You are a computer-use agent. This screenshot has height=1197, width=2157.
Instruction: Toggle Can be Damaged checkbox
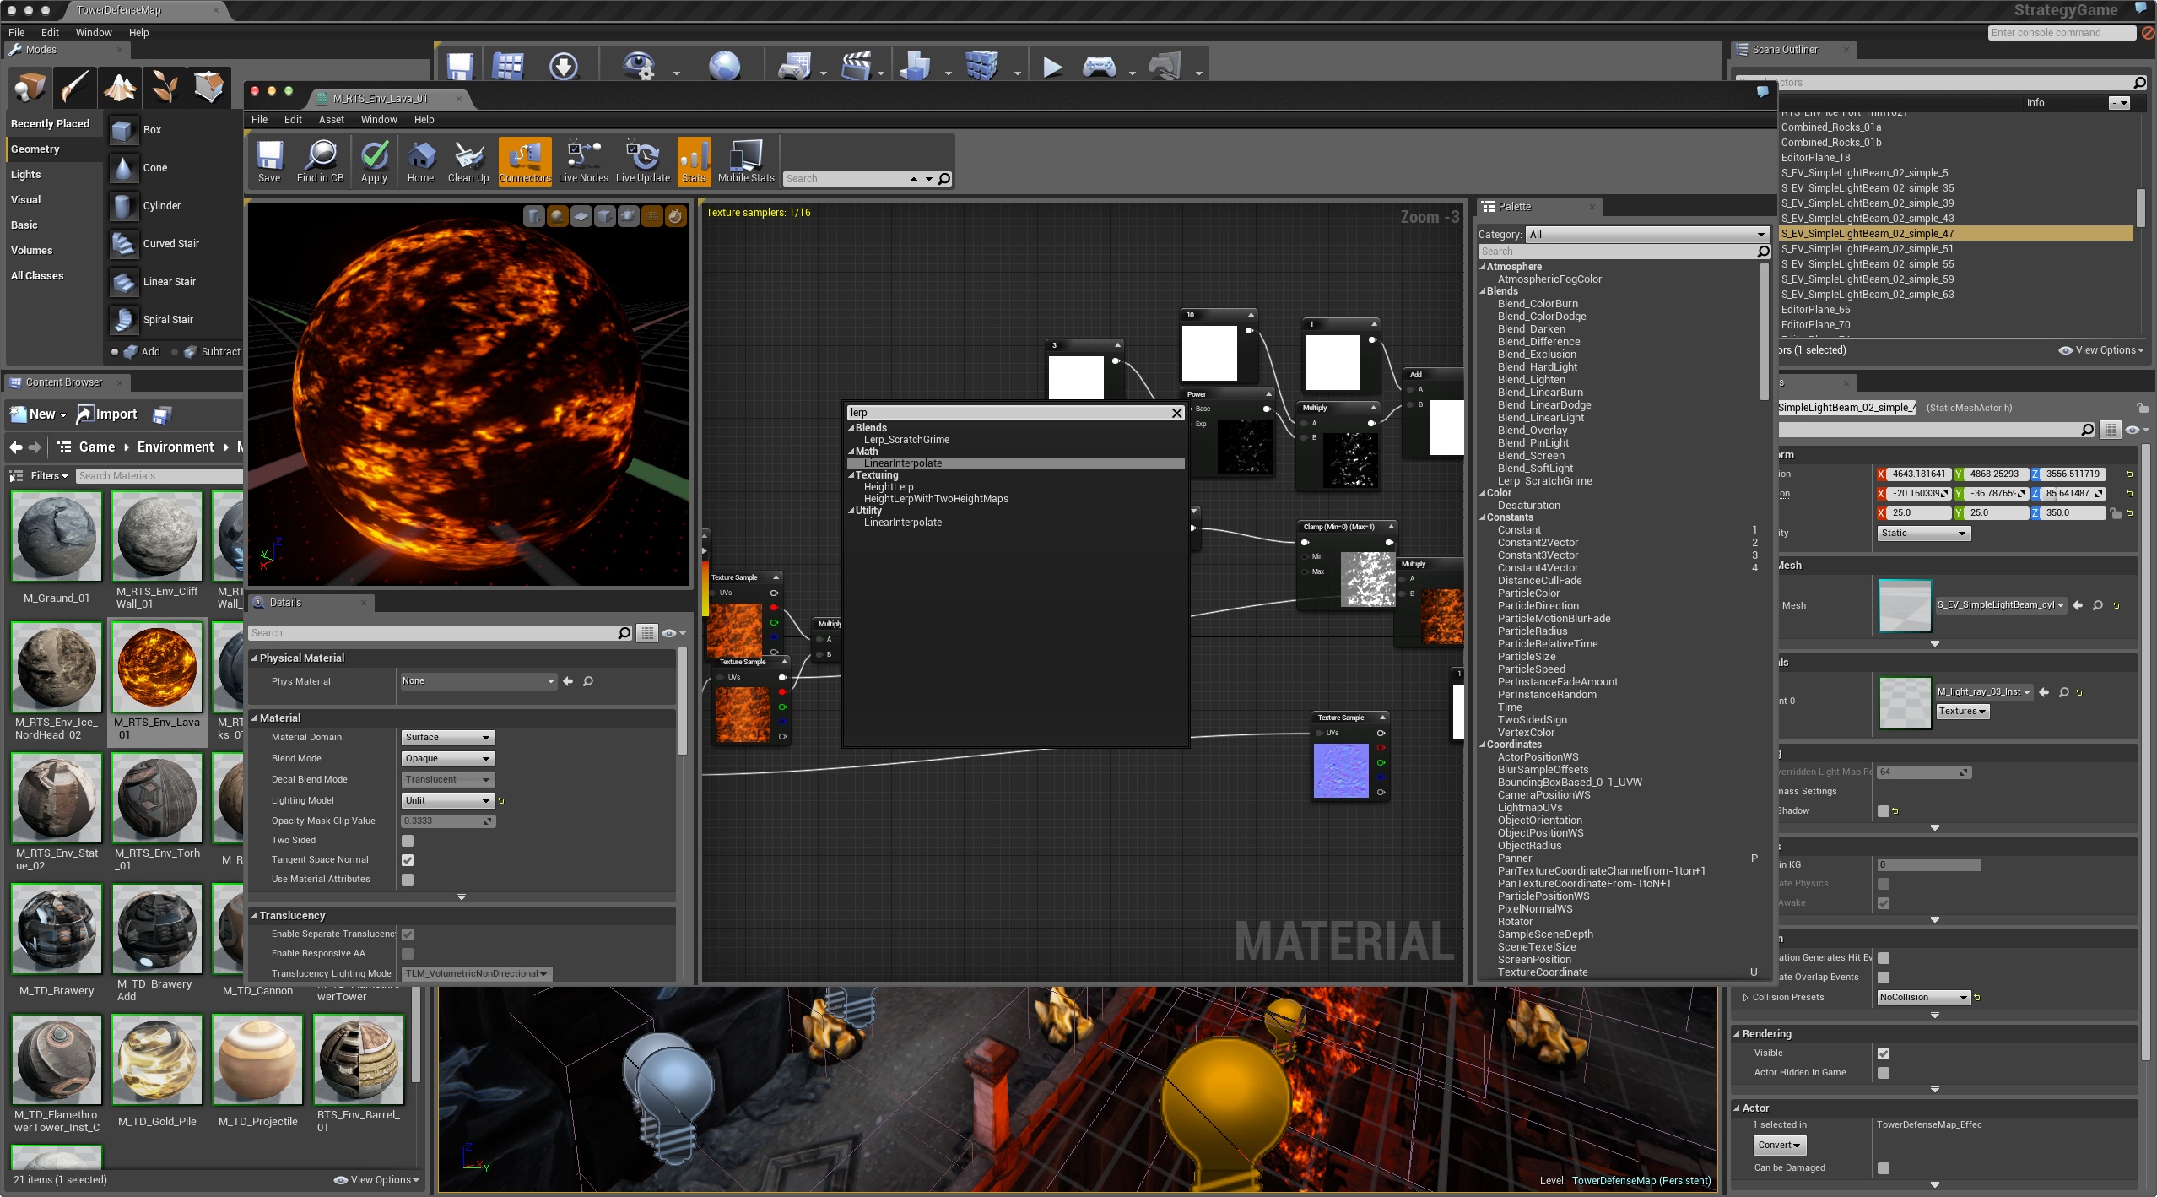[x=1884, y=1168]
